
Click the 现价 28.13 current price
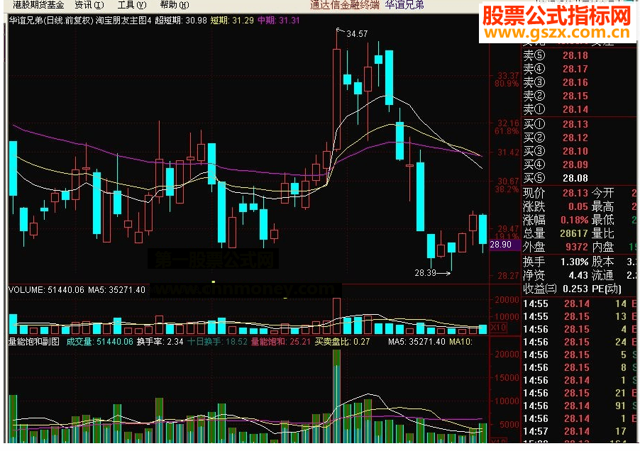click(x=575, y=193)
